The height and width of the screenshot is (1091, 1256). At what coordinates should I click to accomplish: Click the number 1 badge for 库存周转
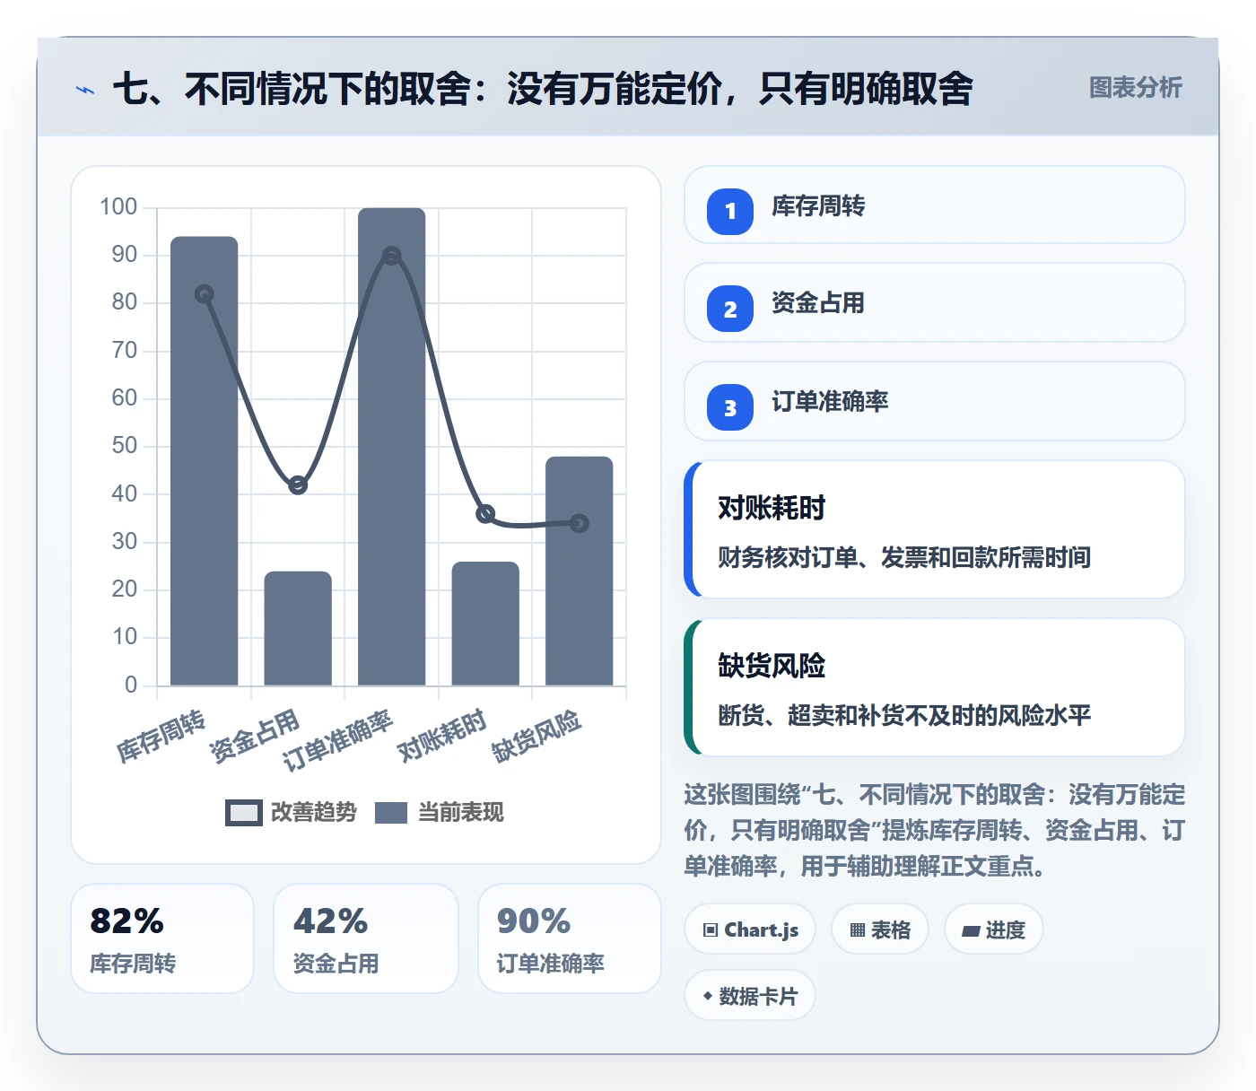pyautogui.click(x=730, y=212)
